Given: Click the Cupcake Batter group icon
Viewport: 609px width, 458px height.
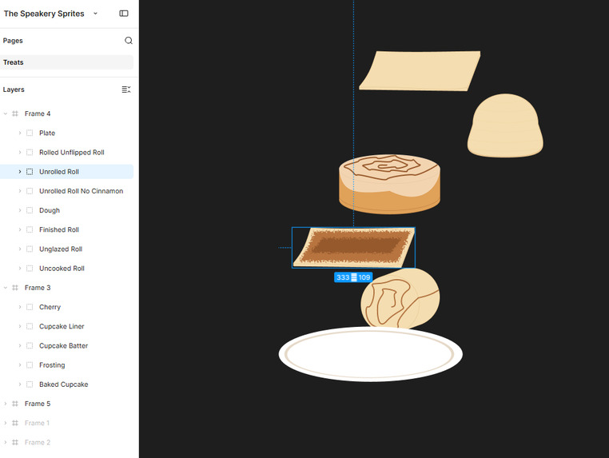Looking at the screenshot, I should (30, 346).
